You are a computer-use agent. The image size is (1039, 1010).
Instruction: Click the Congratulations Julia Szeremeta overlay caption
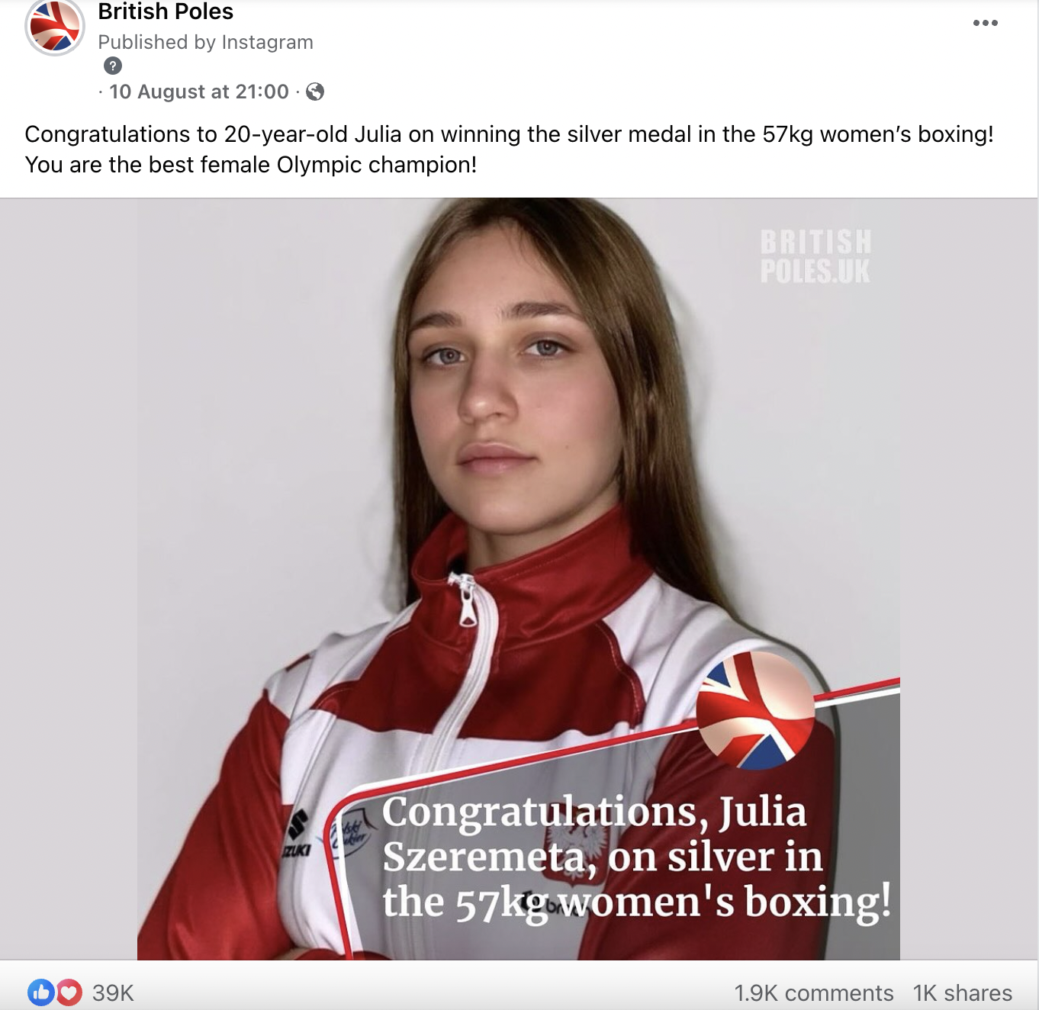636,857
